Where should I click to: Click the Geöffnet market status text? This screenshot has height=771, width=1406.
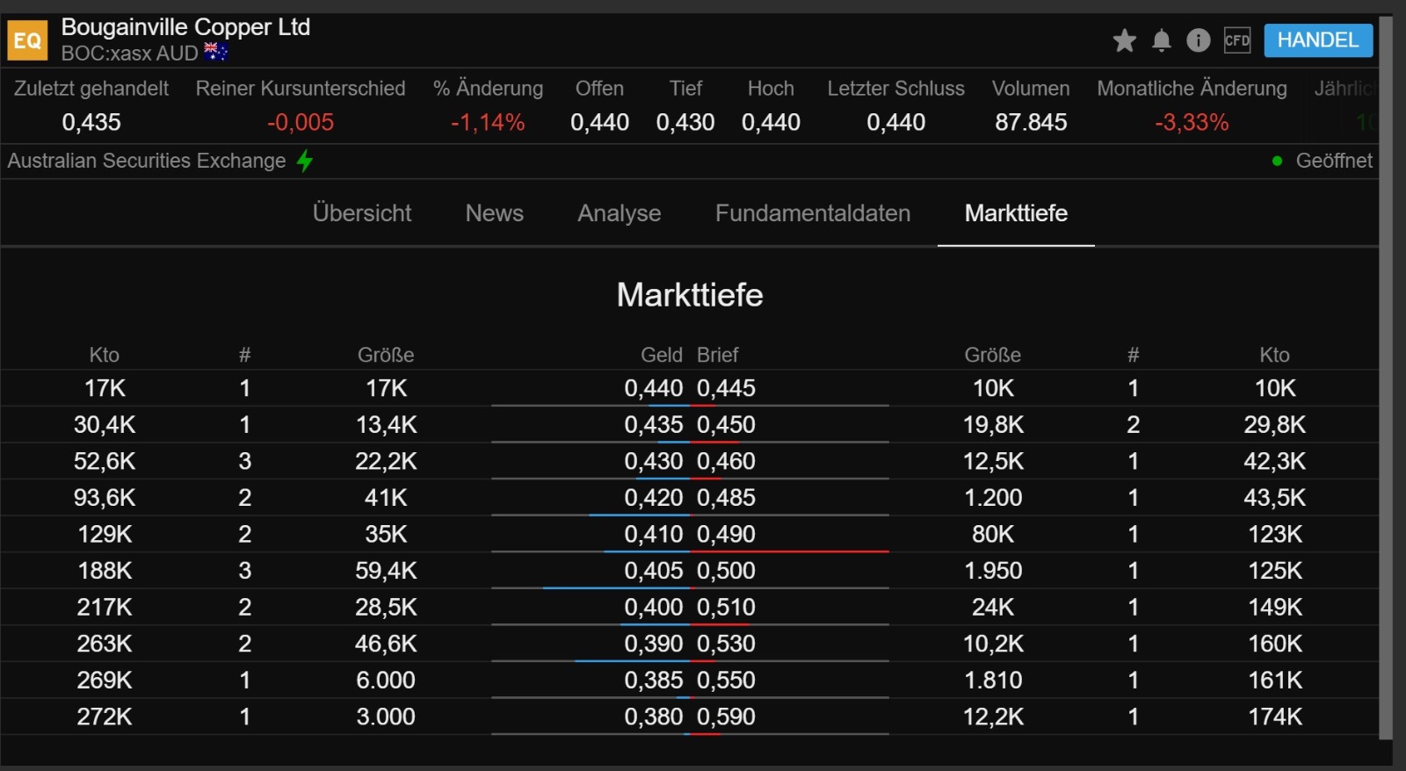(x=1334, y=161)
